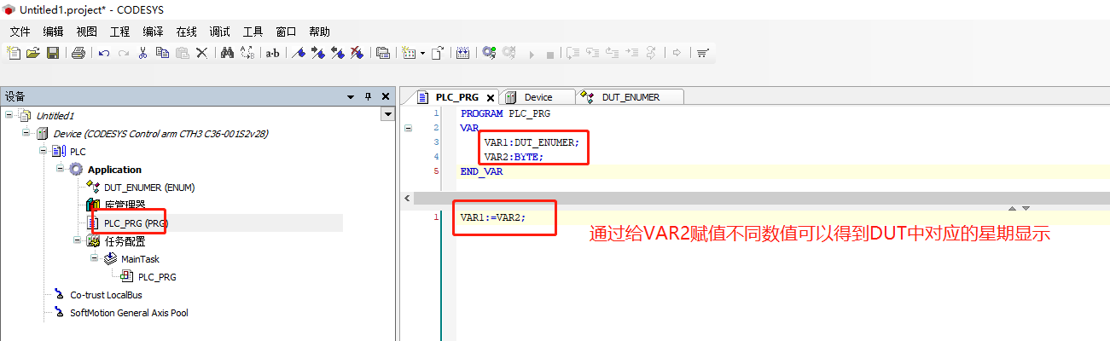
Task: Click the Login (gear with green) icon
Action: tap(489, 53)
